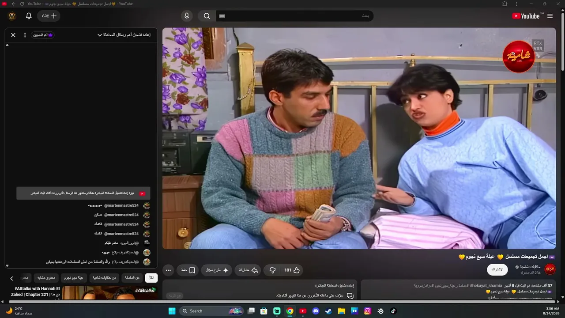The width and height of the screenshot is (565, 318).
Task: Open the YouTube home logo
Action: 526,16
